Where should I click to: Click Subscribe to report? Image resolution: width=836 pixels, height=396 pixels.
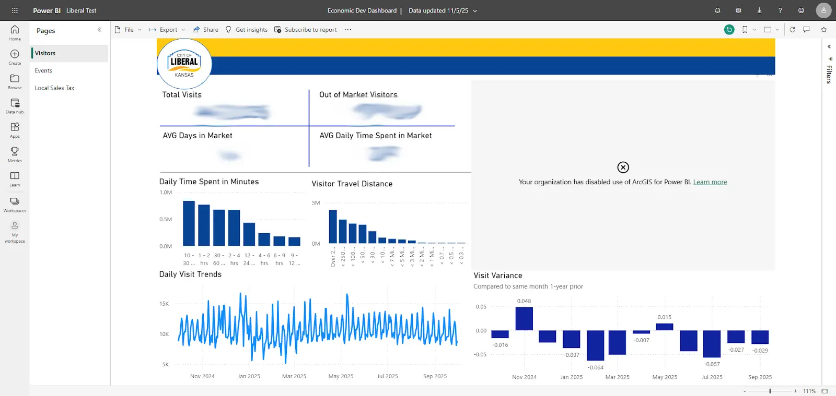click(x=306, y=30)
